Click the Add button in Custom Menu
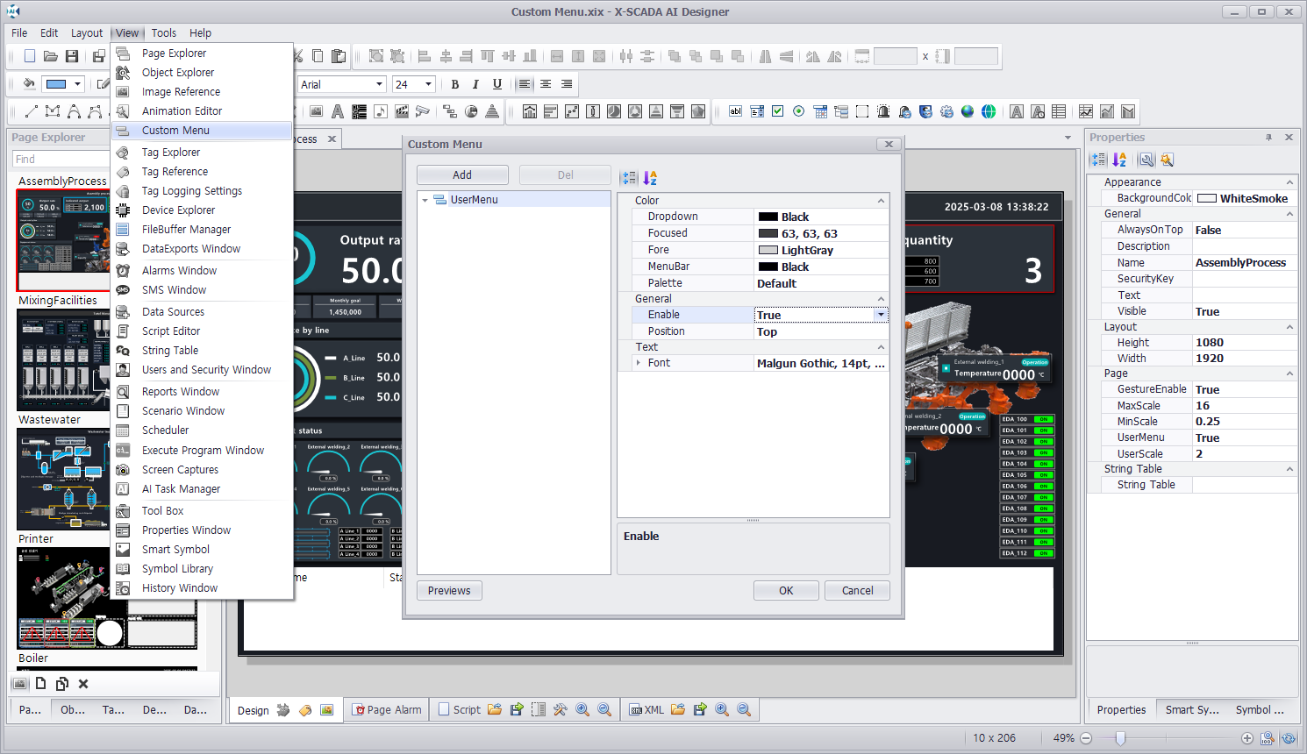Screen dimensions: 1307x754 coord(462,175)
